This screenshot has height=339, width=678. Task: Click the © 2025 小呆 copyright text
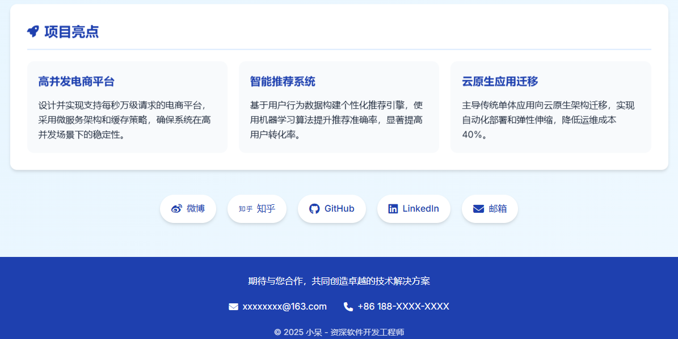click(339, 332)
